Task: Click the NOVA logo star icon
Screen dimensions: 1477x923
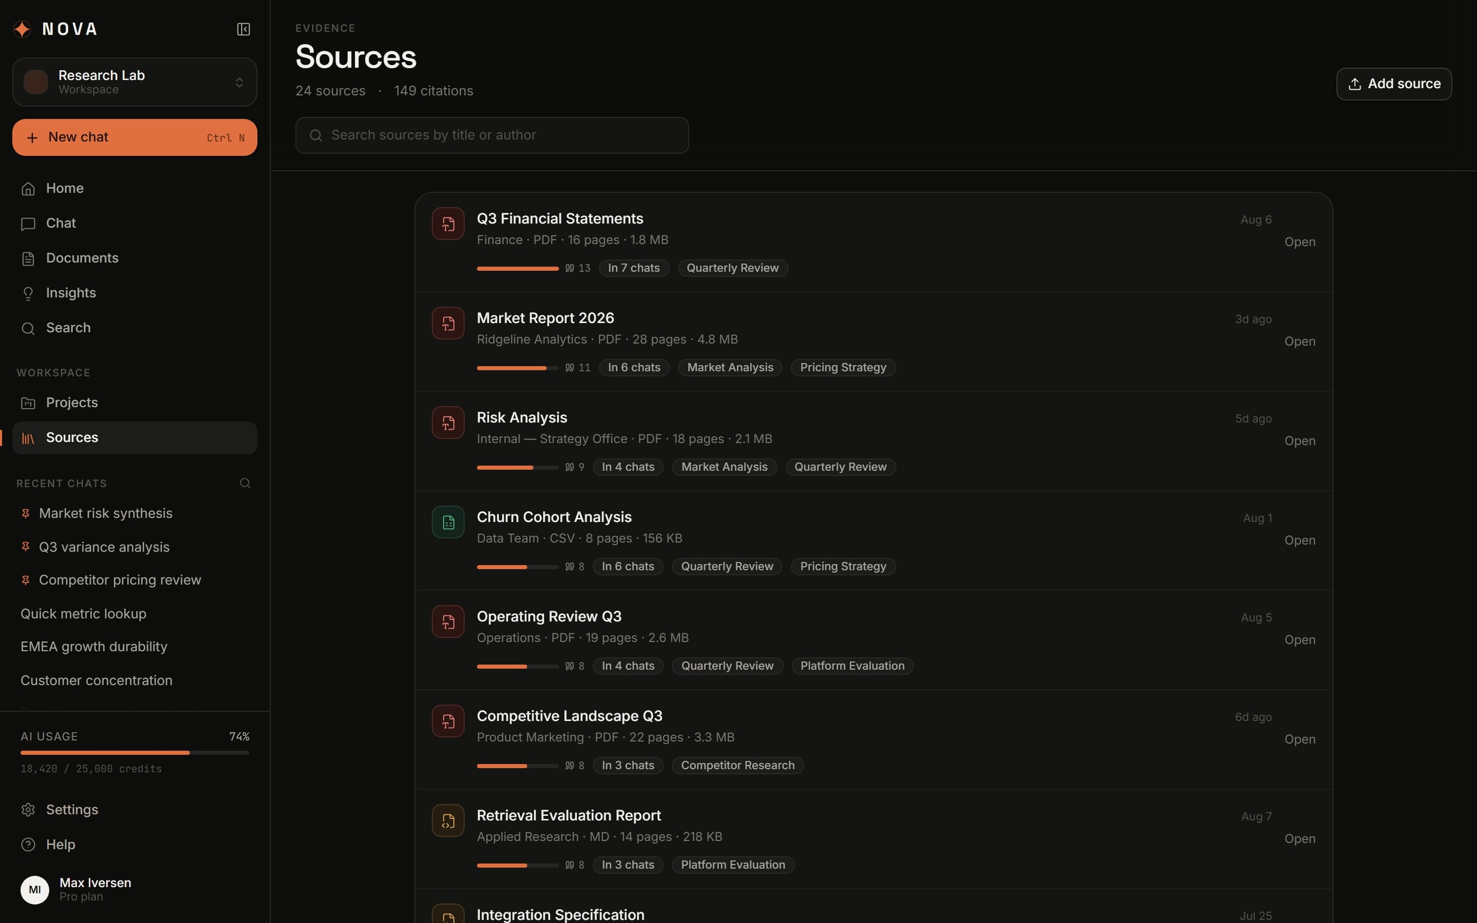Action: [23, 29]
